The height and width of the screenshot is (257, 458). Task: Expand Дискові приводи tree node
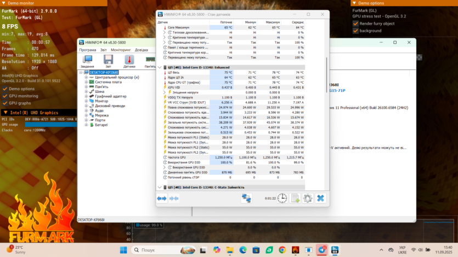tap(86, 106)
